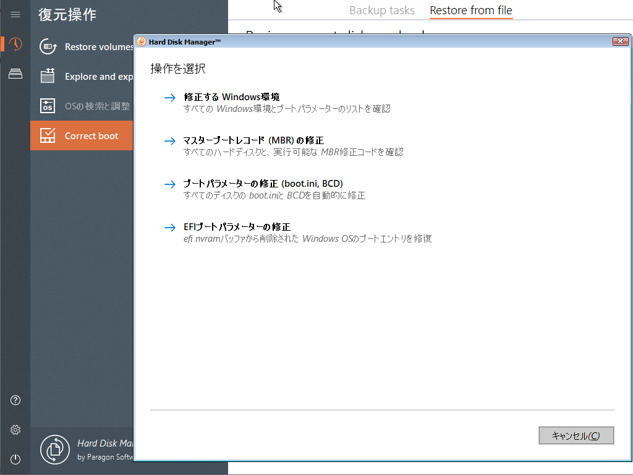Image resolution: width=633 pixels, height=475 pixels.
Task: Open settings with the gear icon
Action: (x=15, y=429)
